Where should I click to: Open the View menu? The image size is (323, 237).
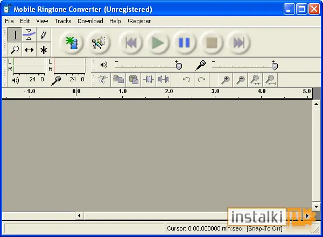point(42,21)
